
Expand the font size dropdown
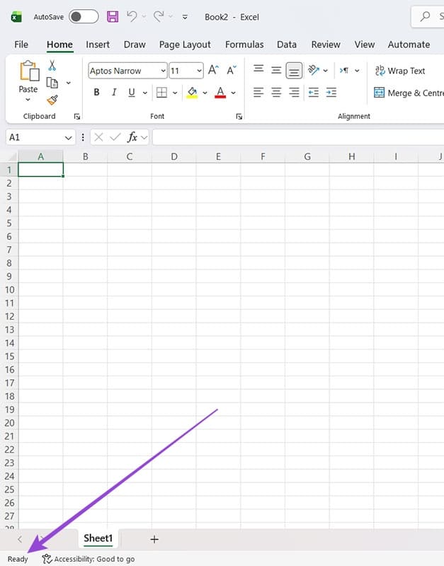coord(198,71)
